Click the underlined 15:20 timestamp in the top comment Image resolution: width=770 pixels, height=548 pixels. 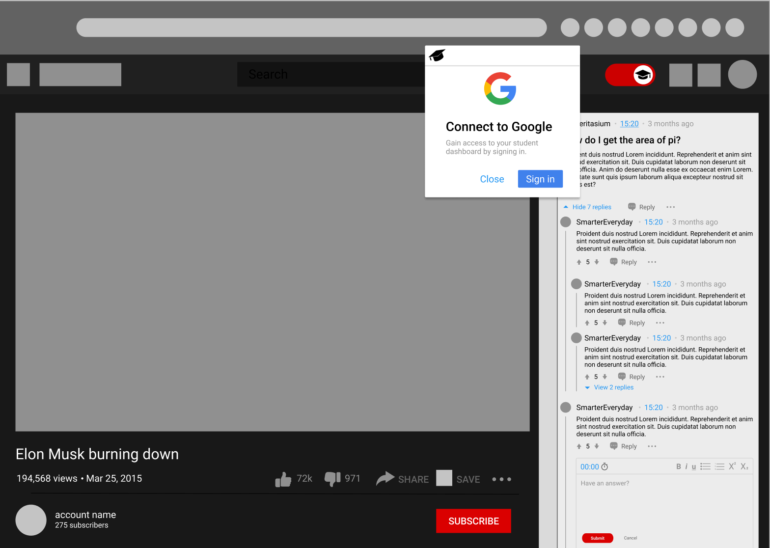629,124
